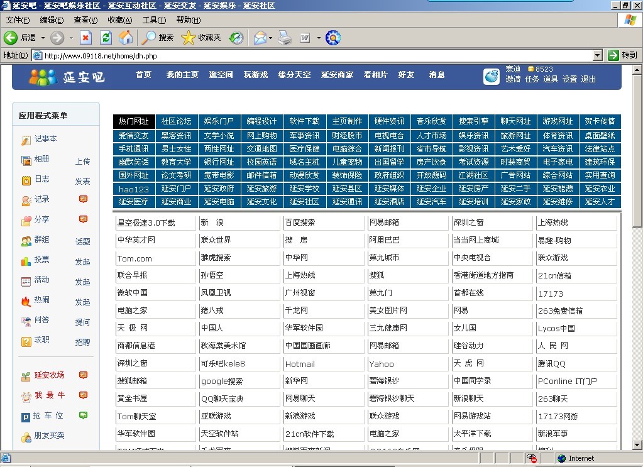The width and height of the screenshot is (643, 467).
Task: Click the 设置 settings link in header
Action: click(569, 79)
